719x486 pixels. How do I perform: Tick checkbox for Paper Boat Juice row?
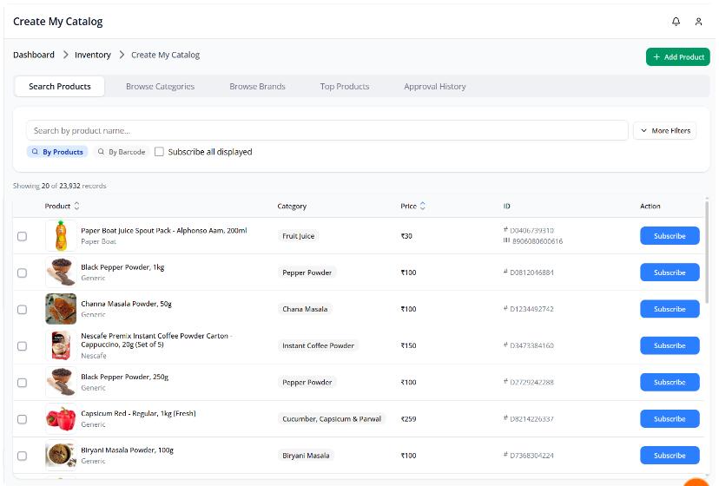23,236
